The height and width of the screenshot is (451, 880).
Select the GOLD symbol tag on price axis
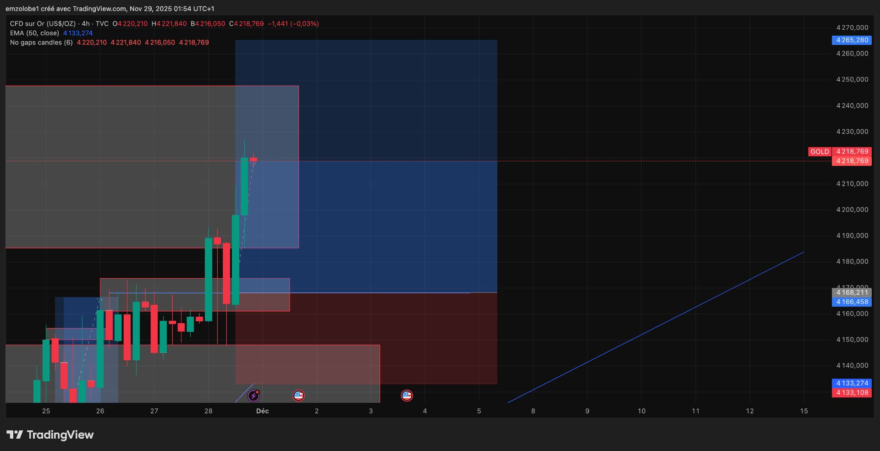tap(819, 152)
